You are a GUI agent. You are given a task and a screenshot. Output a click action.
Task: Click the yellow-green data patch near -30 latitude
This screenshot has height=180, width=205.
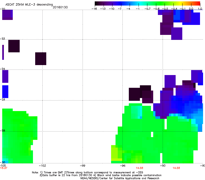pyautogui.click(x=116, y=153)
